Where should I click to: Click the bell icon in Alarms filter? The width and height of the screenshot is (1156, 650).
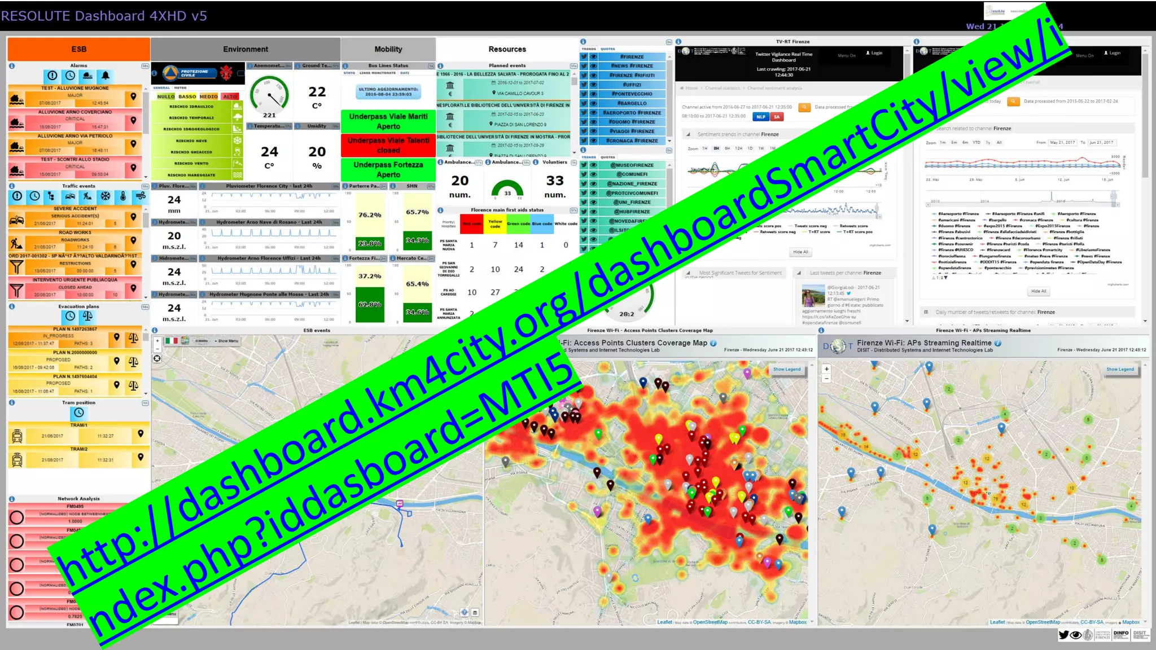point(105,76)
